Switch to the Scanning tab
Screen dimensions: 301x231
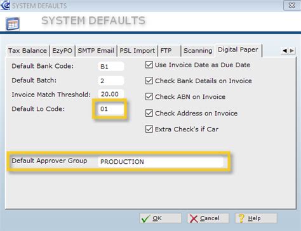pyautogui.click(x=197, y=51)
